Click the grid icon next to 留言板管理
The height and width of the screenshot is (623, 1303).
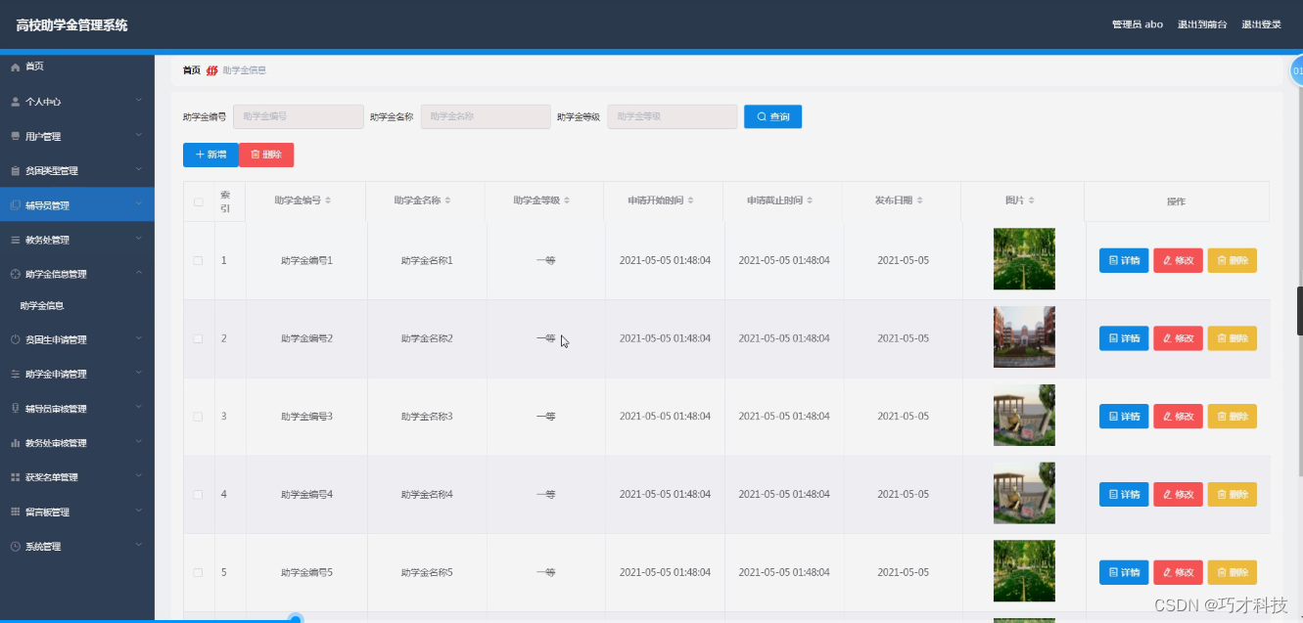click(15, 512)
